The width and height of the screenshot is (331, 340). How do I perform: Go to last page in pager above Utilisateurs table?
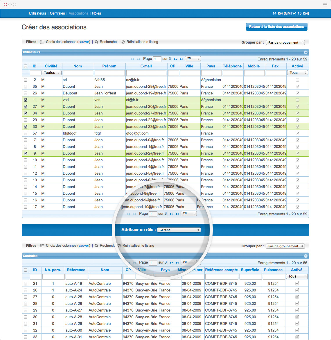(x=181, y=59)
